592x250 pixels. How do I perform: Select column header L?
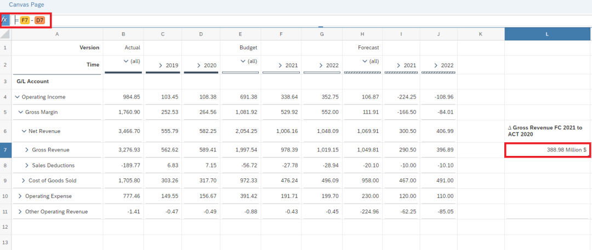click(548, 34)
